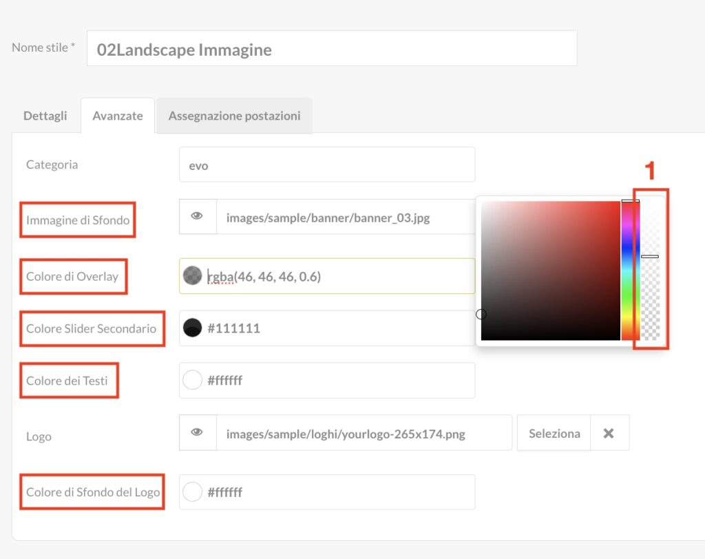Open the Colore dei Testi white swatch
This screenshot has height=559, width=705.
pyautogui.click(x=193, y=380)
